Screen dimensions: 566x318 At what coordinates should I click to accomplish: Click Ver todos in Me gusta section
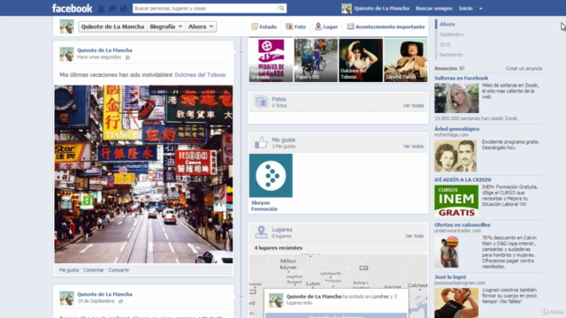coord(413,147)
